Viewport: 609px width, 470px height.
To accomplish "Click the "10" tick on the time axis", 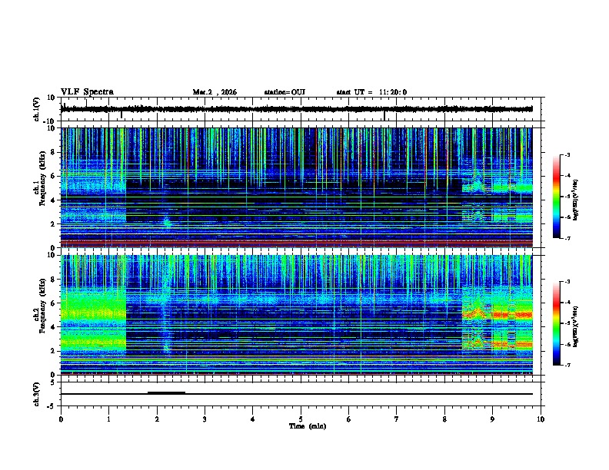I will [541, 419].
